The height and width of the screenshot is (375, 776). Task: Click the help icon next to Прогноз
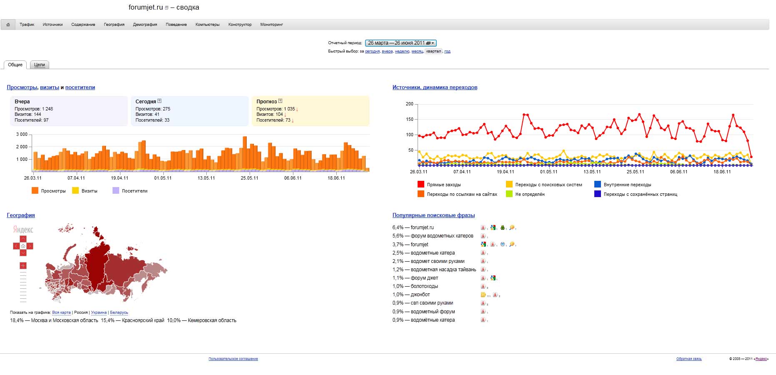click(280, 101)
